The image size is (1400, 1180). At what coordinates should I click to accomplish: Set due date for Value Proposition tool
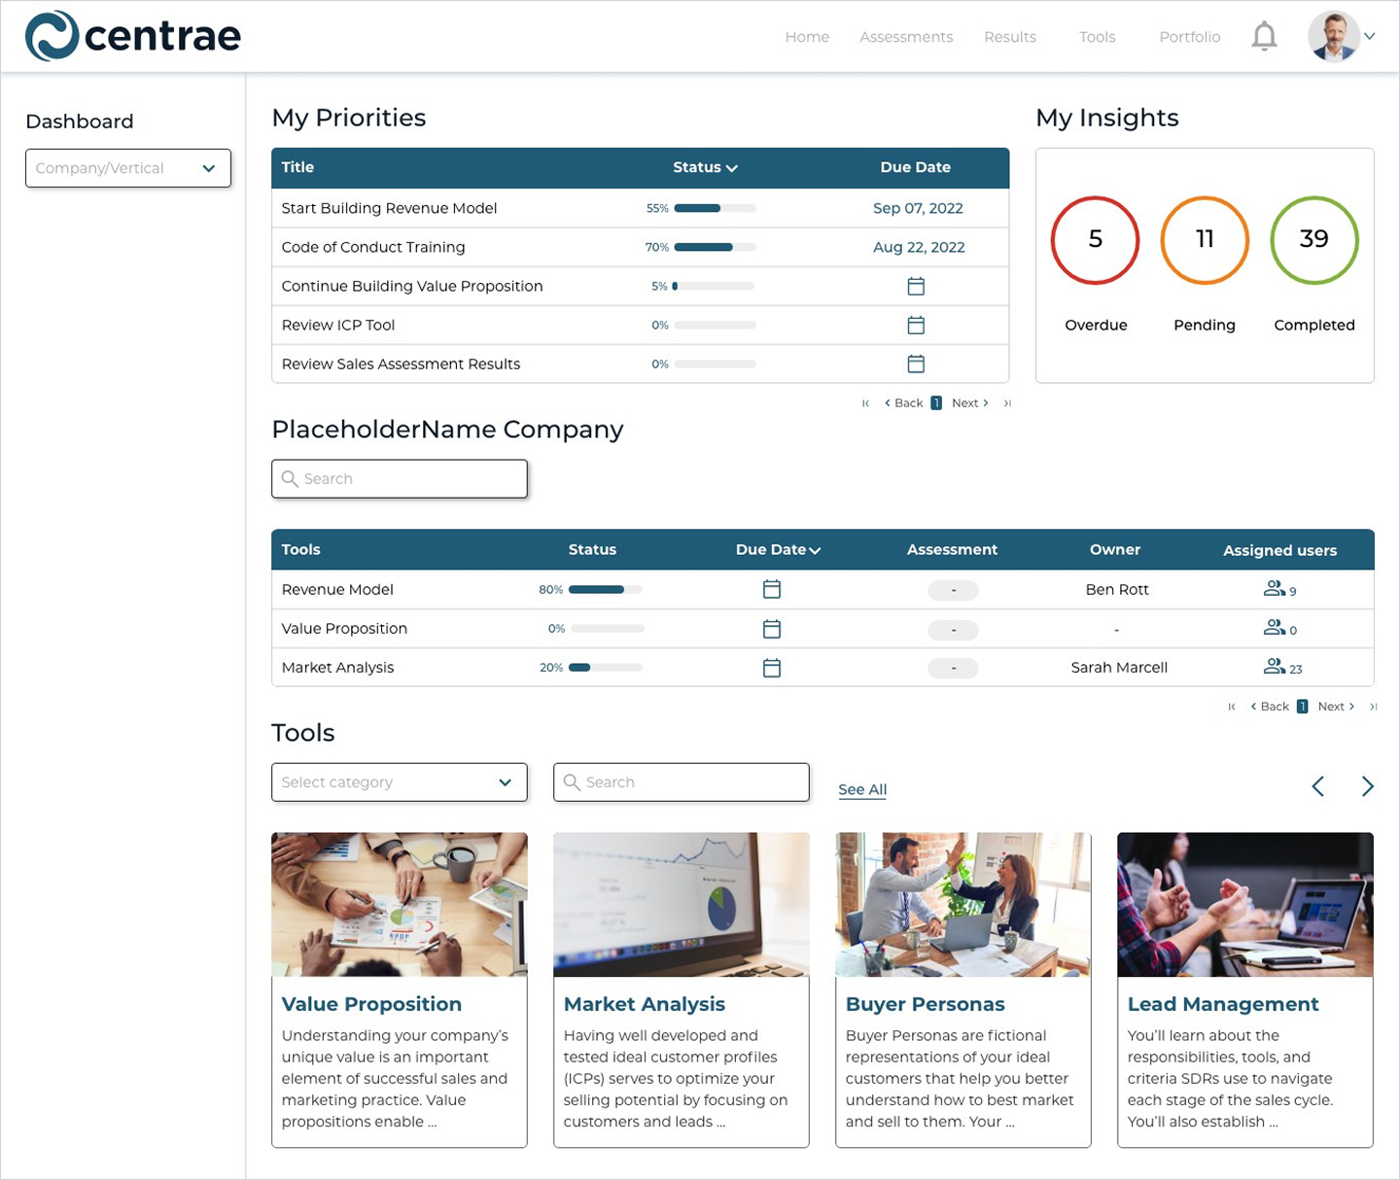pos(772,629)
